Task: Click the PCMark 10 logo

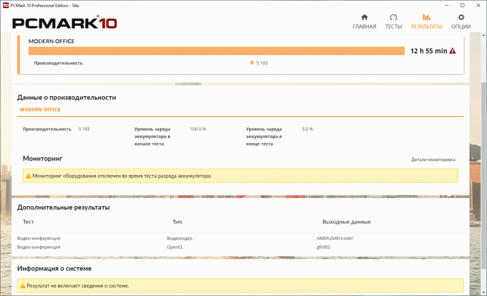Action: point(64,22)
